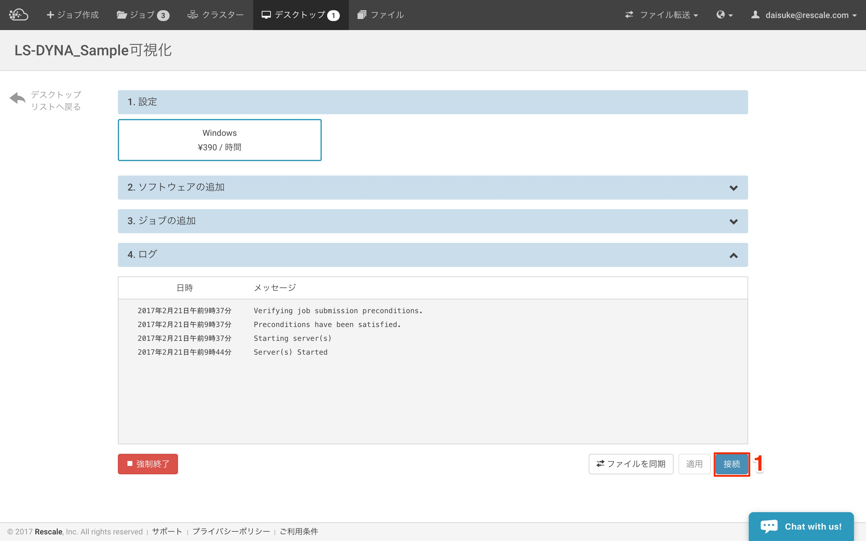The image size is (866, 541).
Task: Click the ファイルを同期 button
Action: click(631, 464)
